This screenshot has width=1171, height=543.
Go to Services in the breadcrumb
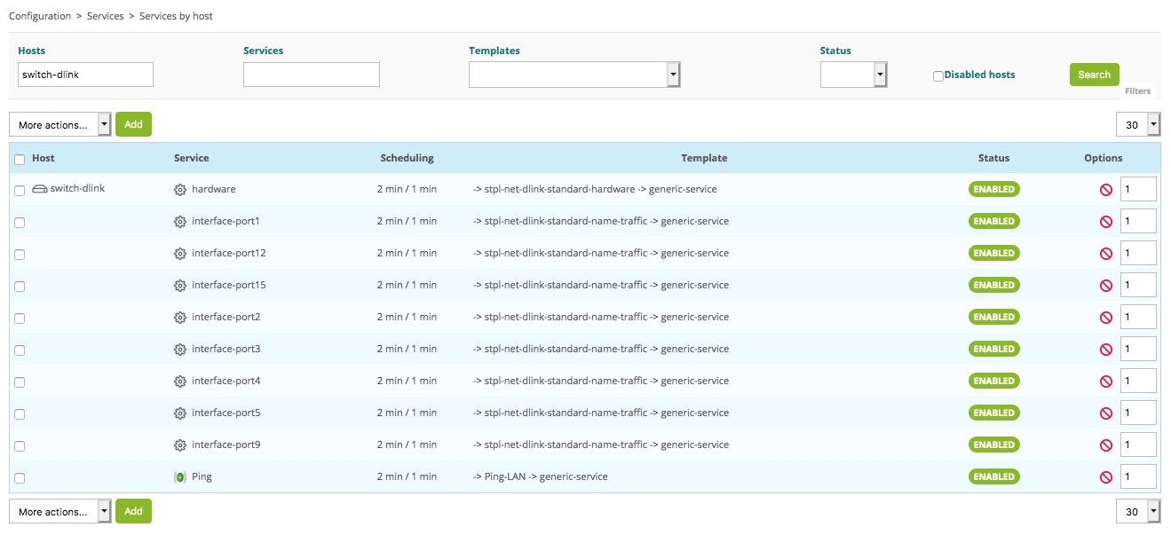pyautogui.click(x=105, y=16)
